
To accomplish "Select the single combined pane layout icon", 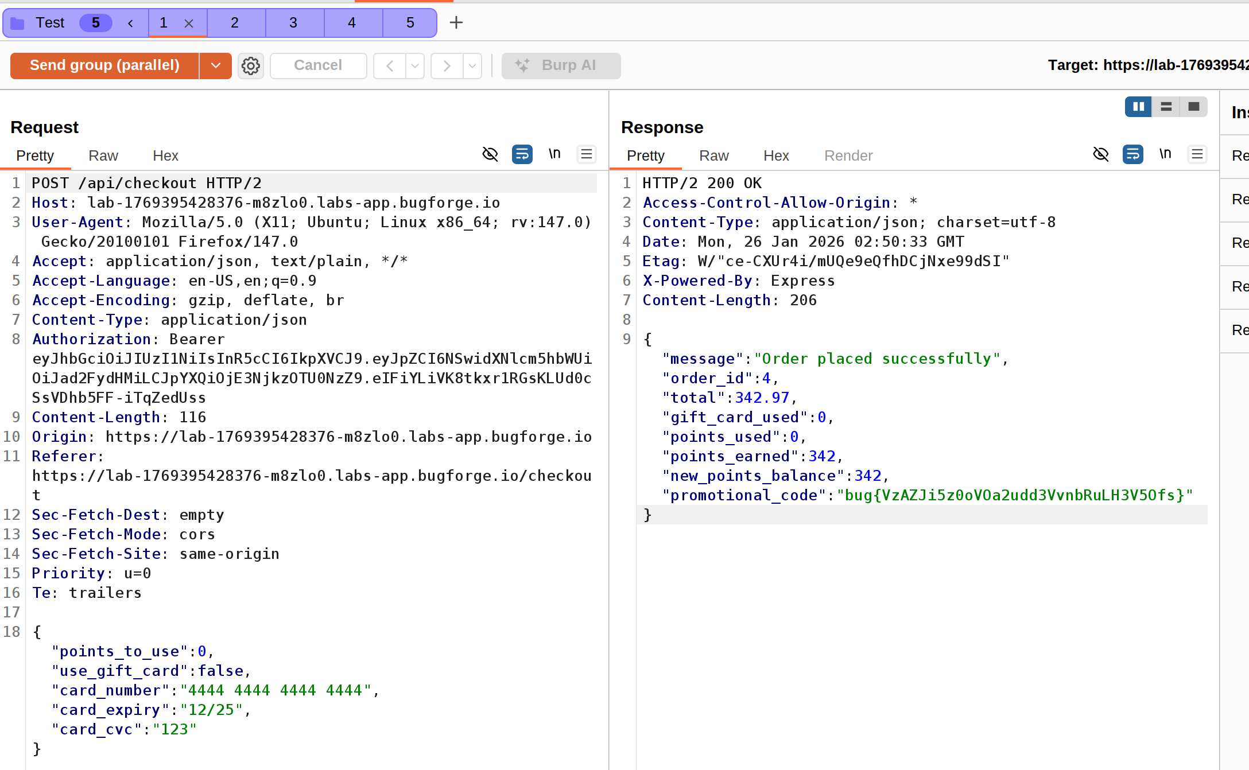I will click(1194, 107).
